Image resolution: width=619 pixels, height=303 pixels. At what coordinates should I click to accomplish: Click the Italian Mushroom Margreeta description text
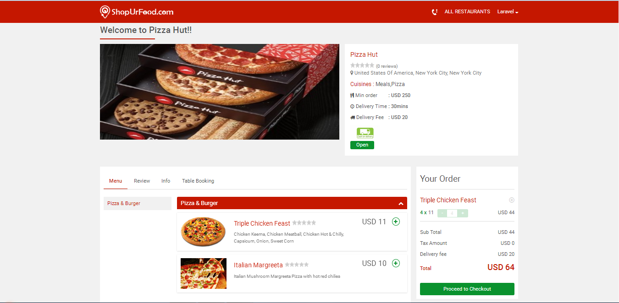(287, 276)
